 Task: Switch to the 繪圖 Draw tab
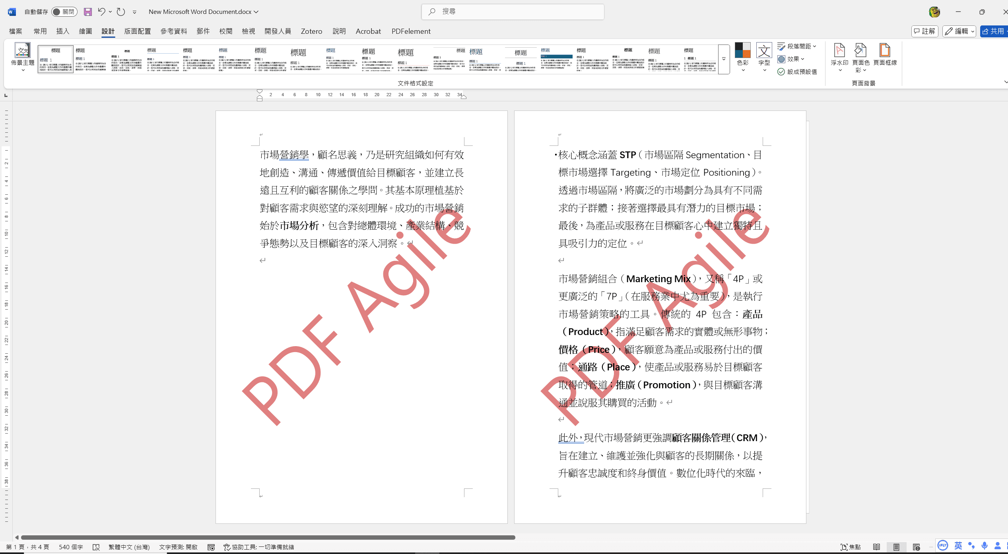tap(85, 31)
